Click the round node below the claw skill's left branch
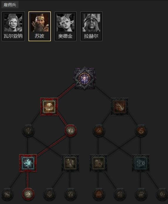168x204 pixels. pyautogui.click(x=99, y=131)
